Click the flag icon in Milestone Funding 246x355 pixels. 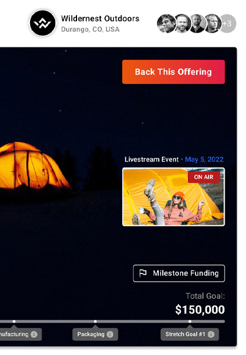click(x=143, y=273)
